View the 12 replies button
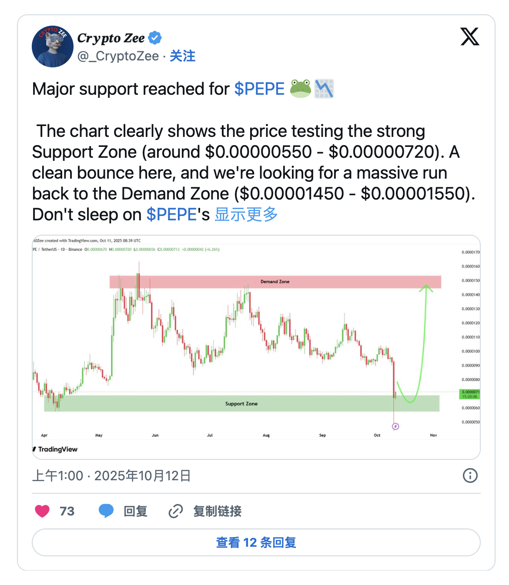 pos(256,542)
